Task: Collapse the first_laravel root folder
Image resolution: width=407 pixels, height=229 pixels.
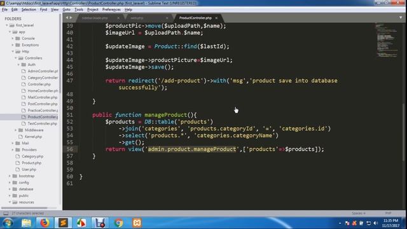Action: 7,25
